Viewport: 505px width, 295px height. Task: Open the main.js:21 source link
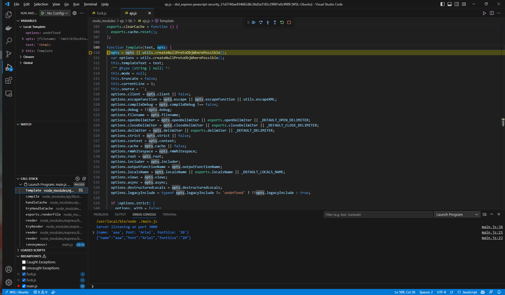[x=492, y=232]
